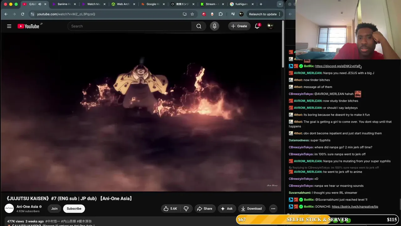Click the chat message 'message all of them'
The height and width of the screenshot is (226, 401).
(x=318, y=87)
